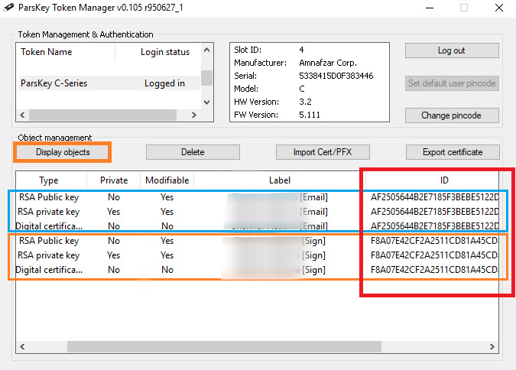
Task: Click the Change pincode button
Action: (452, 115)
